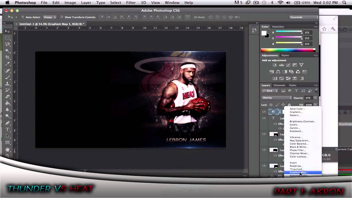
Task: Switch to the Styles tab
Action: coord(285,55)
